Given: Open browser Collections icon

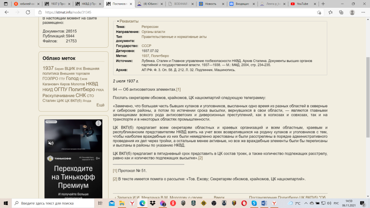Looking at the screenshot, I should pyautogui.click(x=341, y=12).
